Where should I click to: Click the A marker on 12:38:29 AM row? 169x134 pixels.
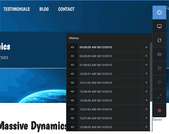tap(146, 100)
